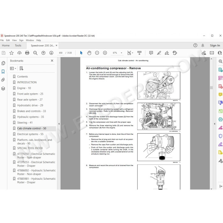Open Brakes and controls - 33 bookmark
This screenshot has height=223, width=223.
(32, 111)
